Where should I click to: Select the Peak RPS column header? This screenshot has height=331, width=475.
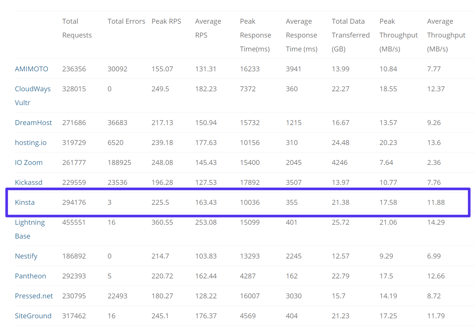click(x=166, y=21)
